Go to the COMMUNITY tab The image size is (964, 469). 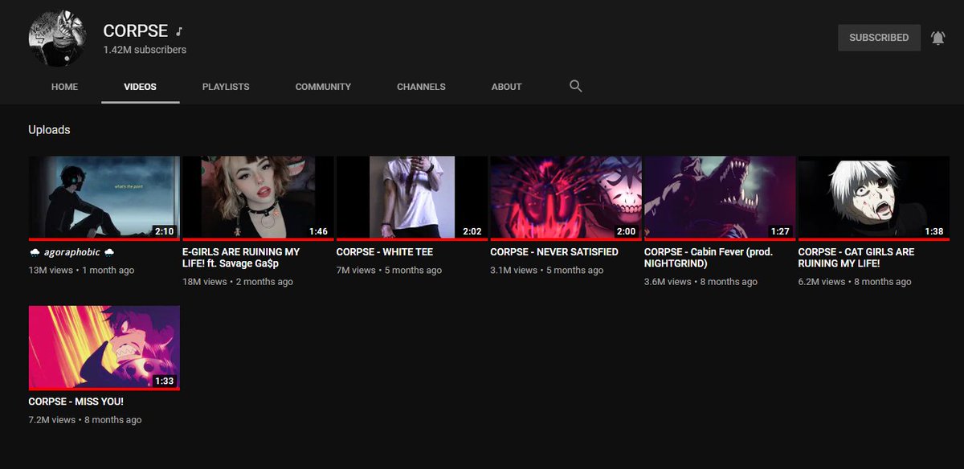(x=323, y=87)
